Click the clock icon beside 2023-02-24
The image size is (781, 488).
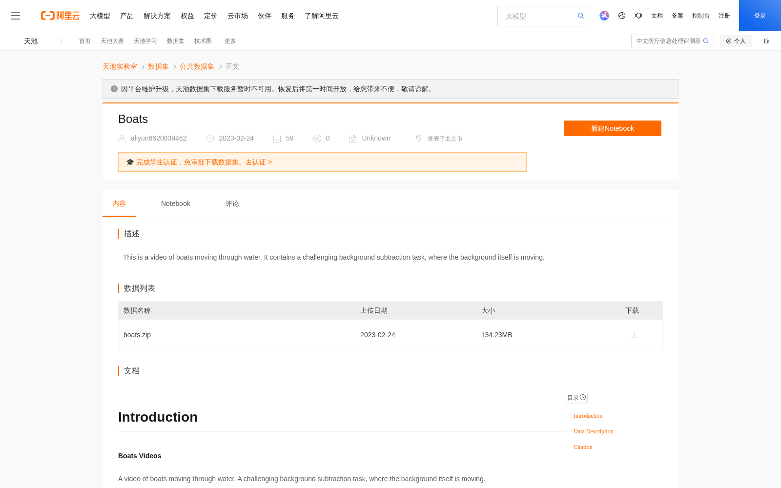tap(210, 139)
